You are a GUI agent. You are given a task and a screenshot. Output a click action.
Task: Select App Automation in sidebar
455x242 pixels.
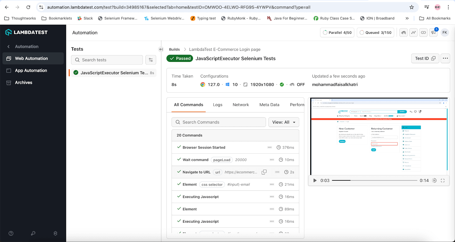point(33,70)
